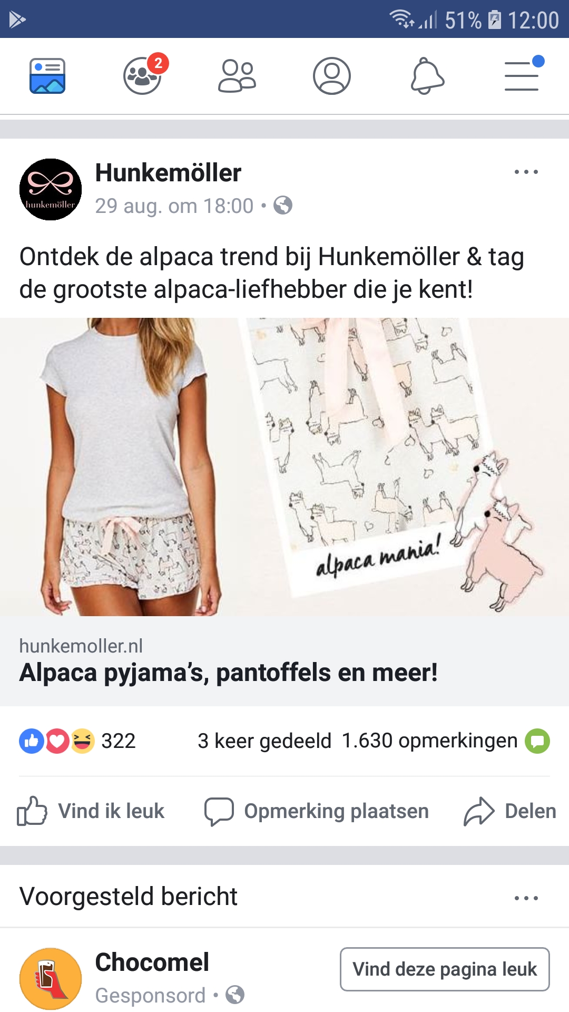Open the 1.630 opmerkingen comments
The height and width of the screenshot is (1012, 569).
(429, 741)
